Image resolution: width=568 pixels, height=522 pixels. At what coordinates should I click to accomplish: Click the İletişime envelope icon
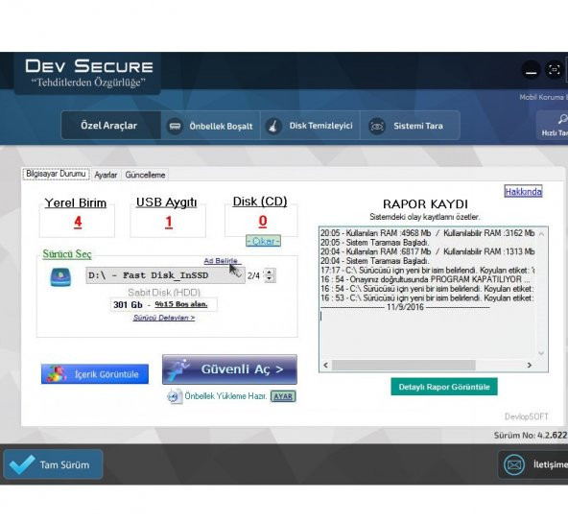(x=513, y=464)
